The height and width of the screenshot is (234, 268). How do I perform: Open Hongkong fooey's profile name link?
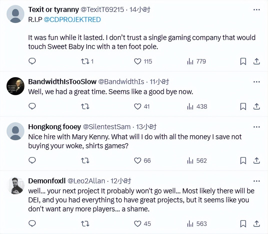[54, 127]
